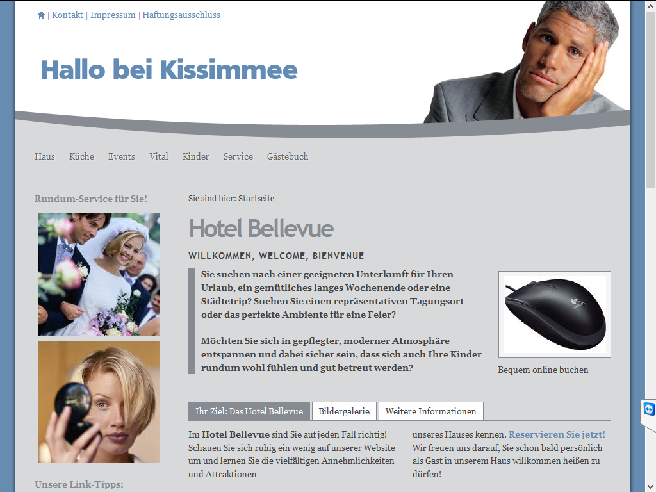
Task: Switch to the Weitere Informationen tab
Action: pyautogui.click(x=430, y=411)
